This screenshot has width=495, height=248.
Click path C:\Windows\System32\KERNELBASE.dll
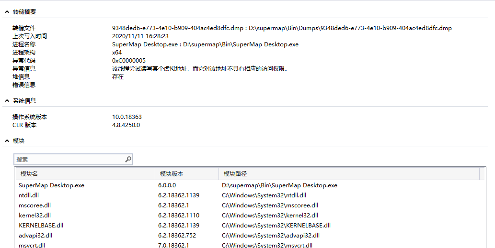coord(276,226)
